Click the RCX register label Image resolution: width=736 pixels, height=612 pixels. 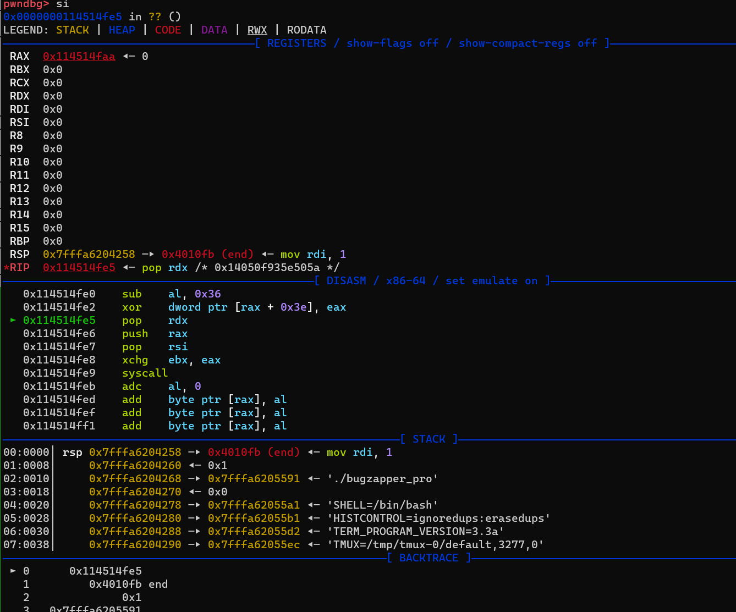pos(20,83)
